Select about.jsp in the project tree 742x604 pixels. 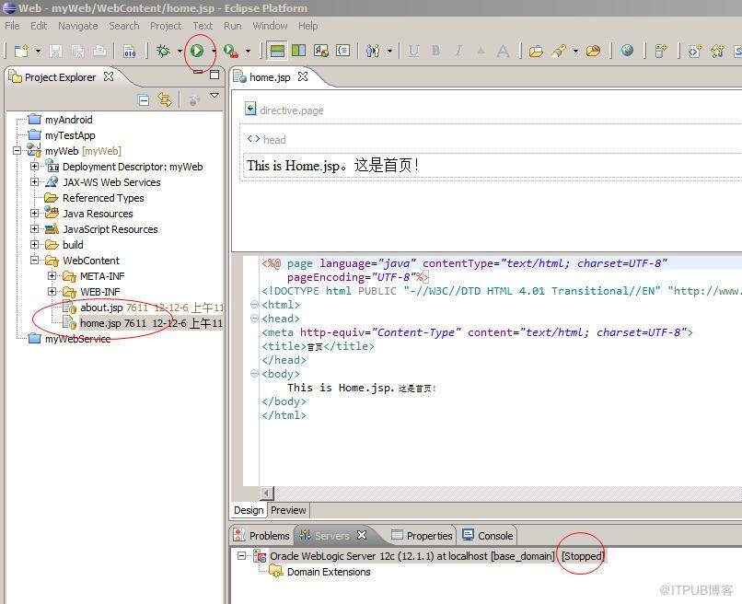click(101, 308)
